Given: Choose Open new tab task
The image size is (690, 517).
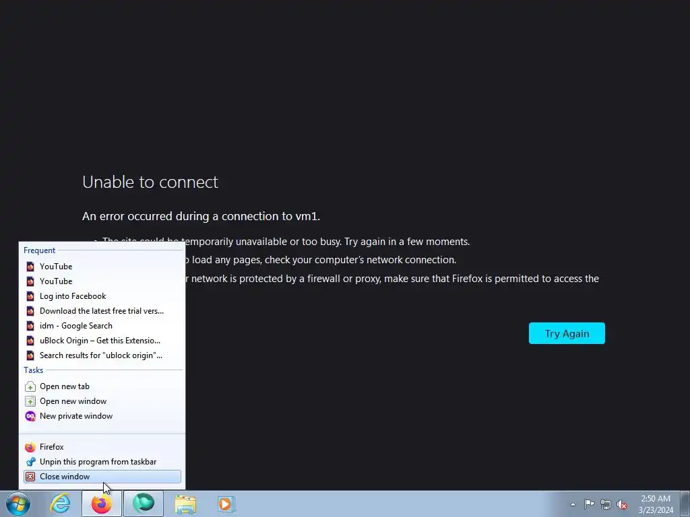Looking at the screenshot, I should click(102, 386).
